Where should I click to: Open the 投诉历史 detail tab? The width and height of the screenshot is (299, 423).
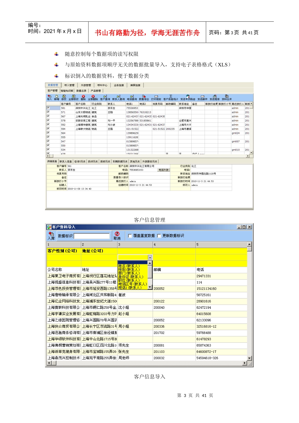[x=93, y=161]
